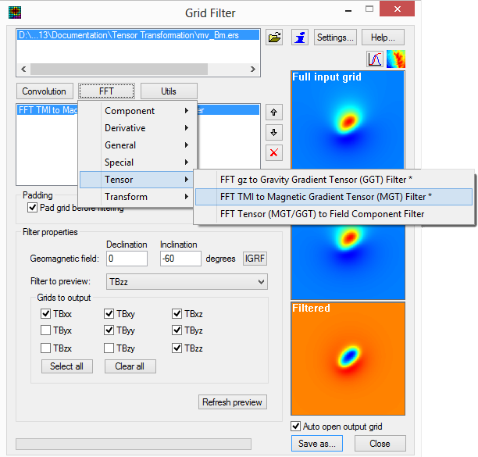Click the blue grid info icon
Image resolution: width=478 pixels, height=457 pixels.
pyautogui.click(x=300, y=37)
